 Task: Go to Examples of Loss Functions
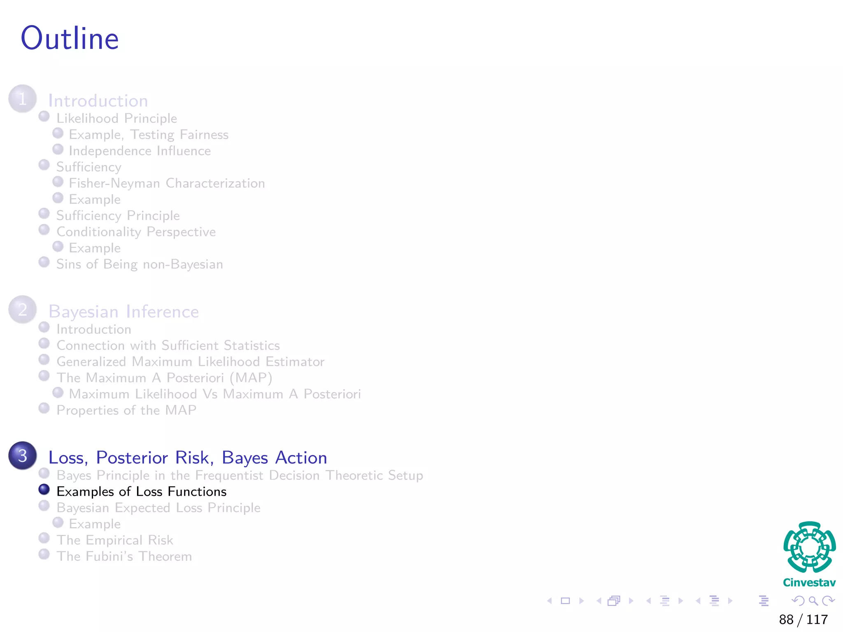[x=141, y=491]
